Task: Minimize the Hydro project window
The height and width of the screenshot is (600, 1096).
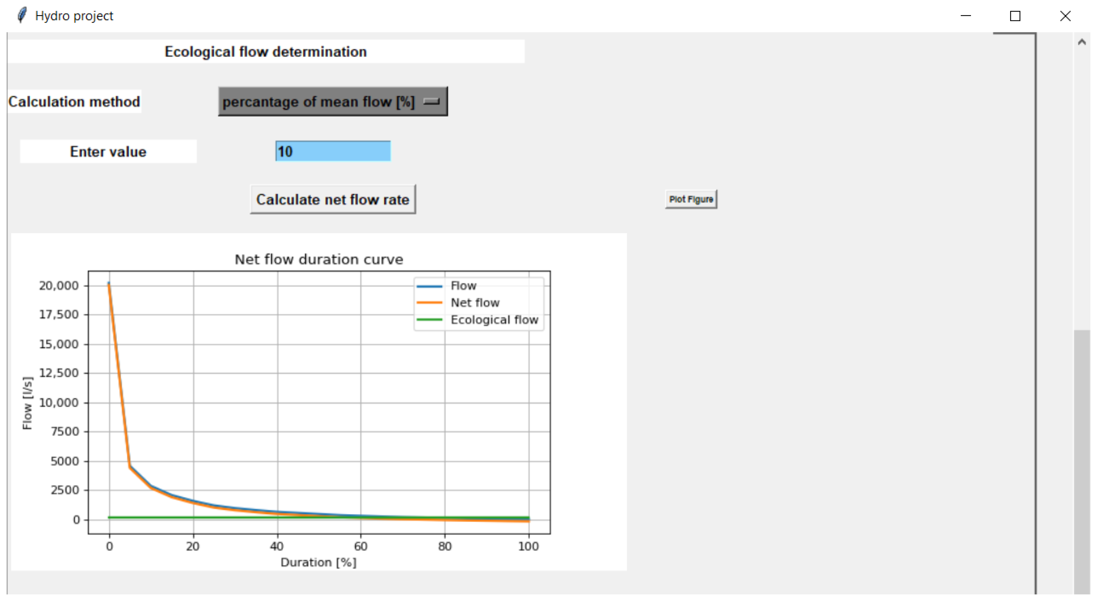Action: pos(965,16)
